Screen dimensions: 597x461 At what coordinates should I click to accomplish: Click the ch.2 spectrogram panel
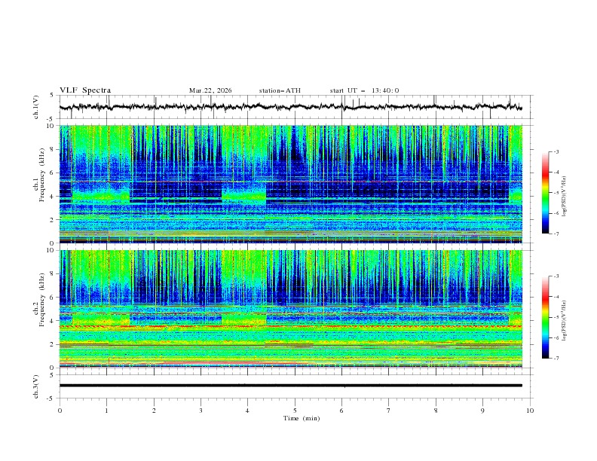(x=290, y=309)
